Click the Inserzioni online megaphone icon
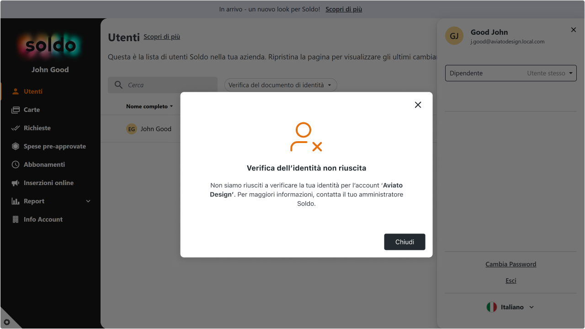Image resolution: width=585 pixels, height=329 pixels. (16, 183)
